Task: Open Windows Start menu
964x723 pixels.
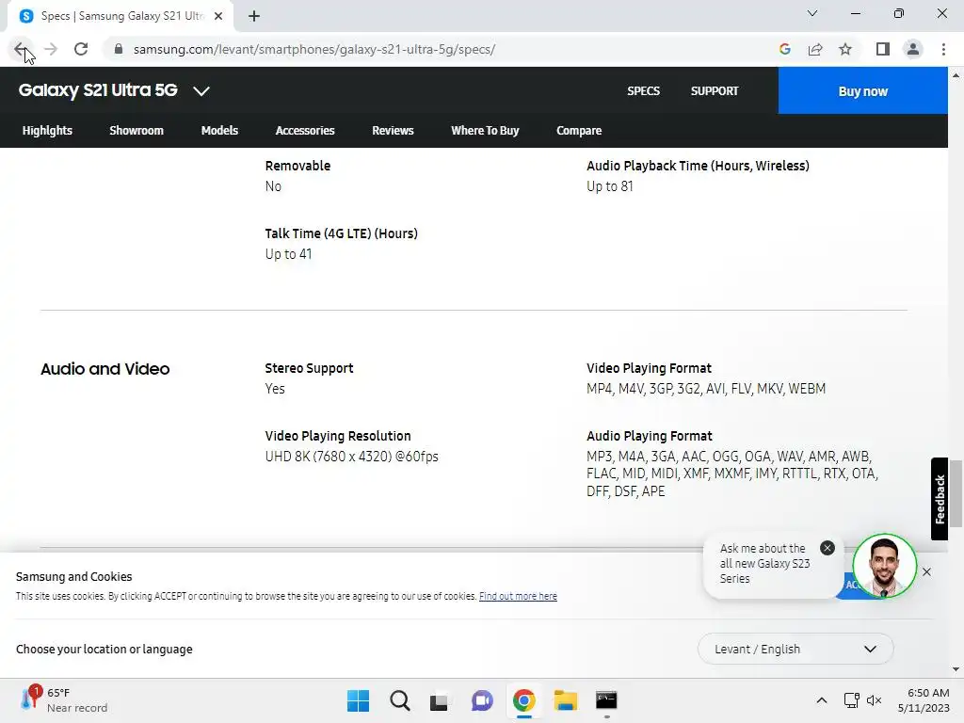Action: (358, 700)
